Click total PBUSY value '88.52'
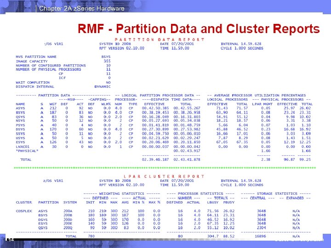The image size is (331, 248). 229,237
